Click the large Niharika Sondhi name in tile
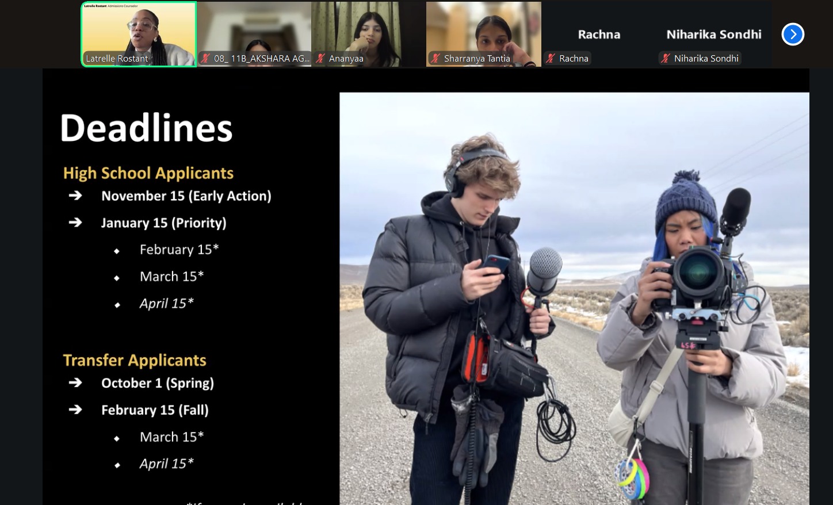The image size is (833, 505). [713, 35]
